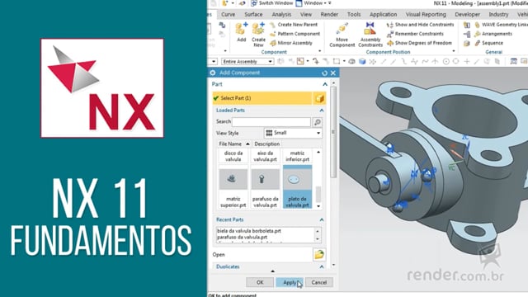528x297 pixels.
Task: Open the Developer ribbon tab
Action: pos(467,14)
